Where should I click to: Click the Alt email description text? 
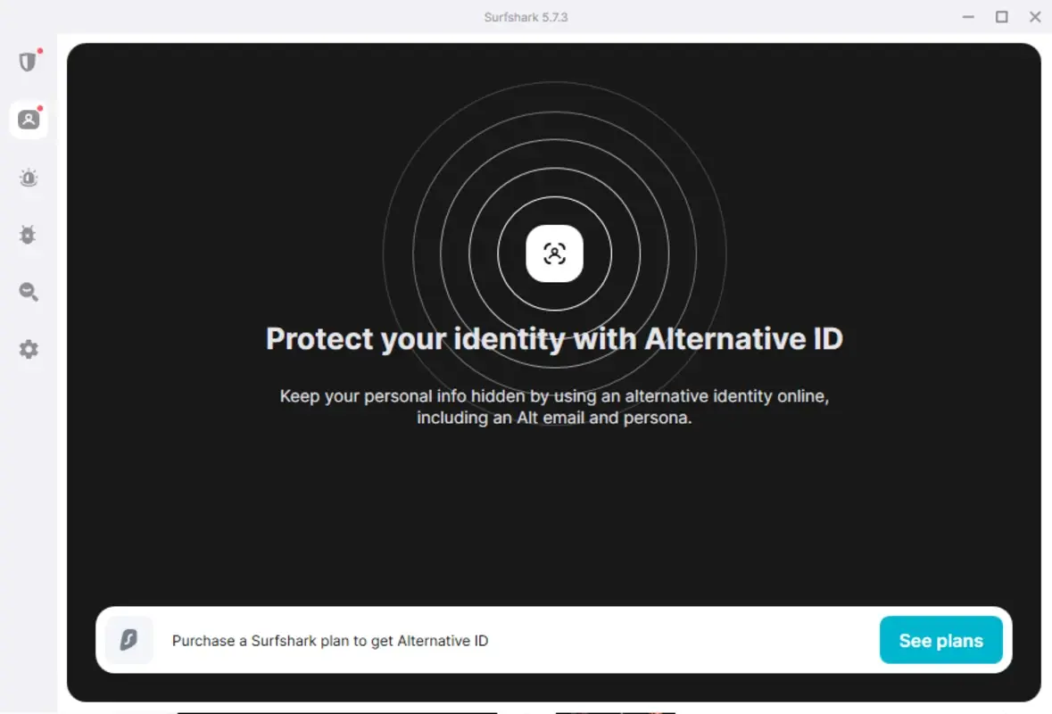click(x=554, y=406)
